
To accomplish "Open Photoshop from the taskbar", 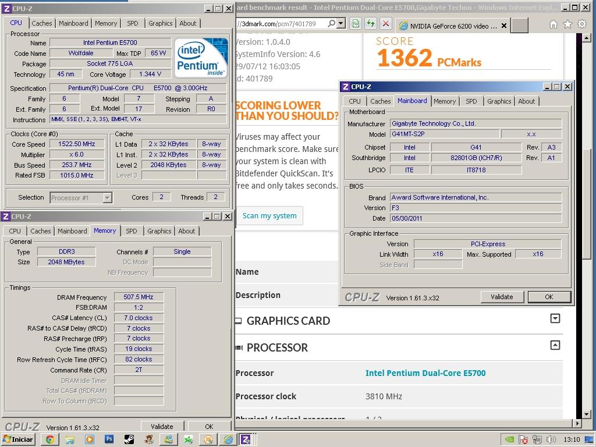I will [x=109, y=439].
